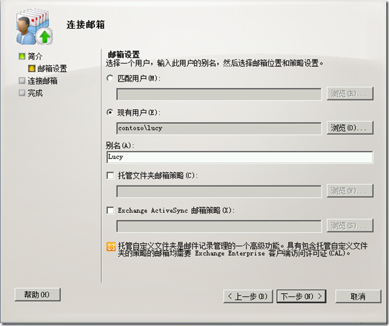The image size is (389, 326).
Task: Cancel the wizard with 取消
Action: tap(358, 296)
